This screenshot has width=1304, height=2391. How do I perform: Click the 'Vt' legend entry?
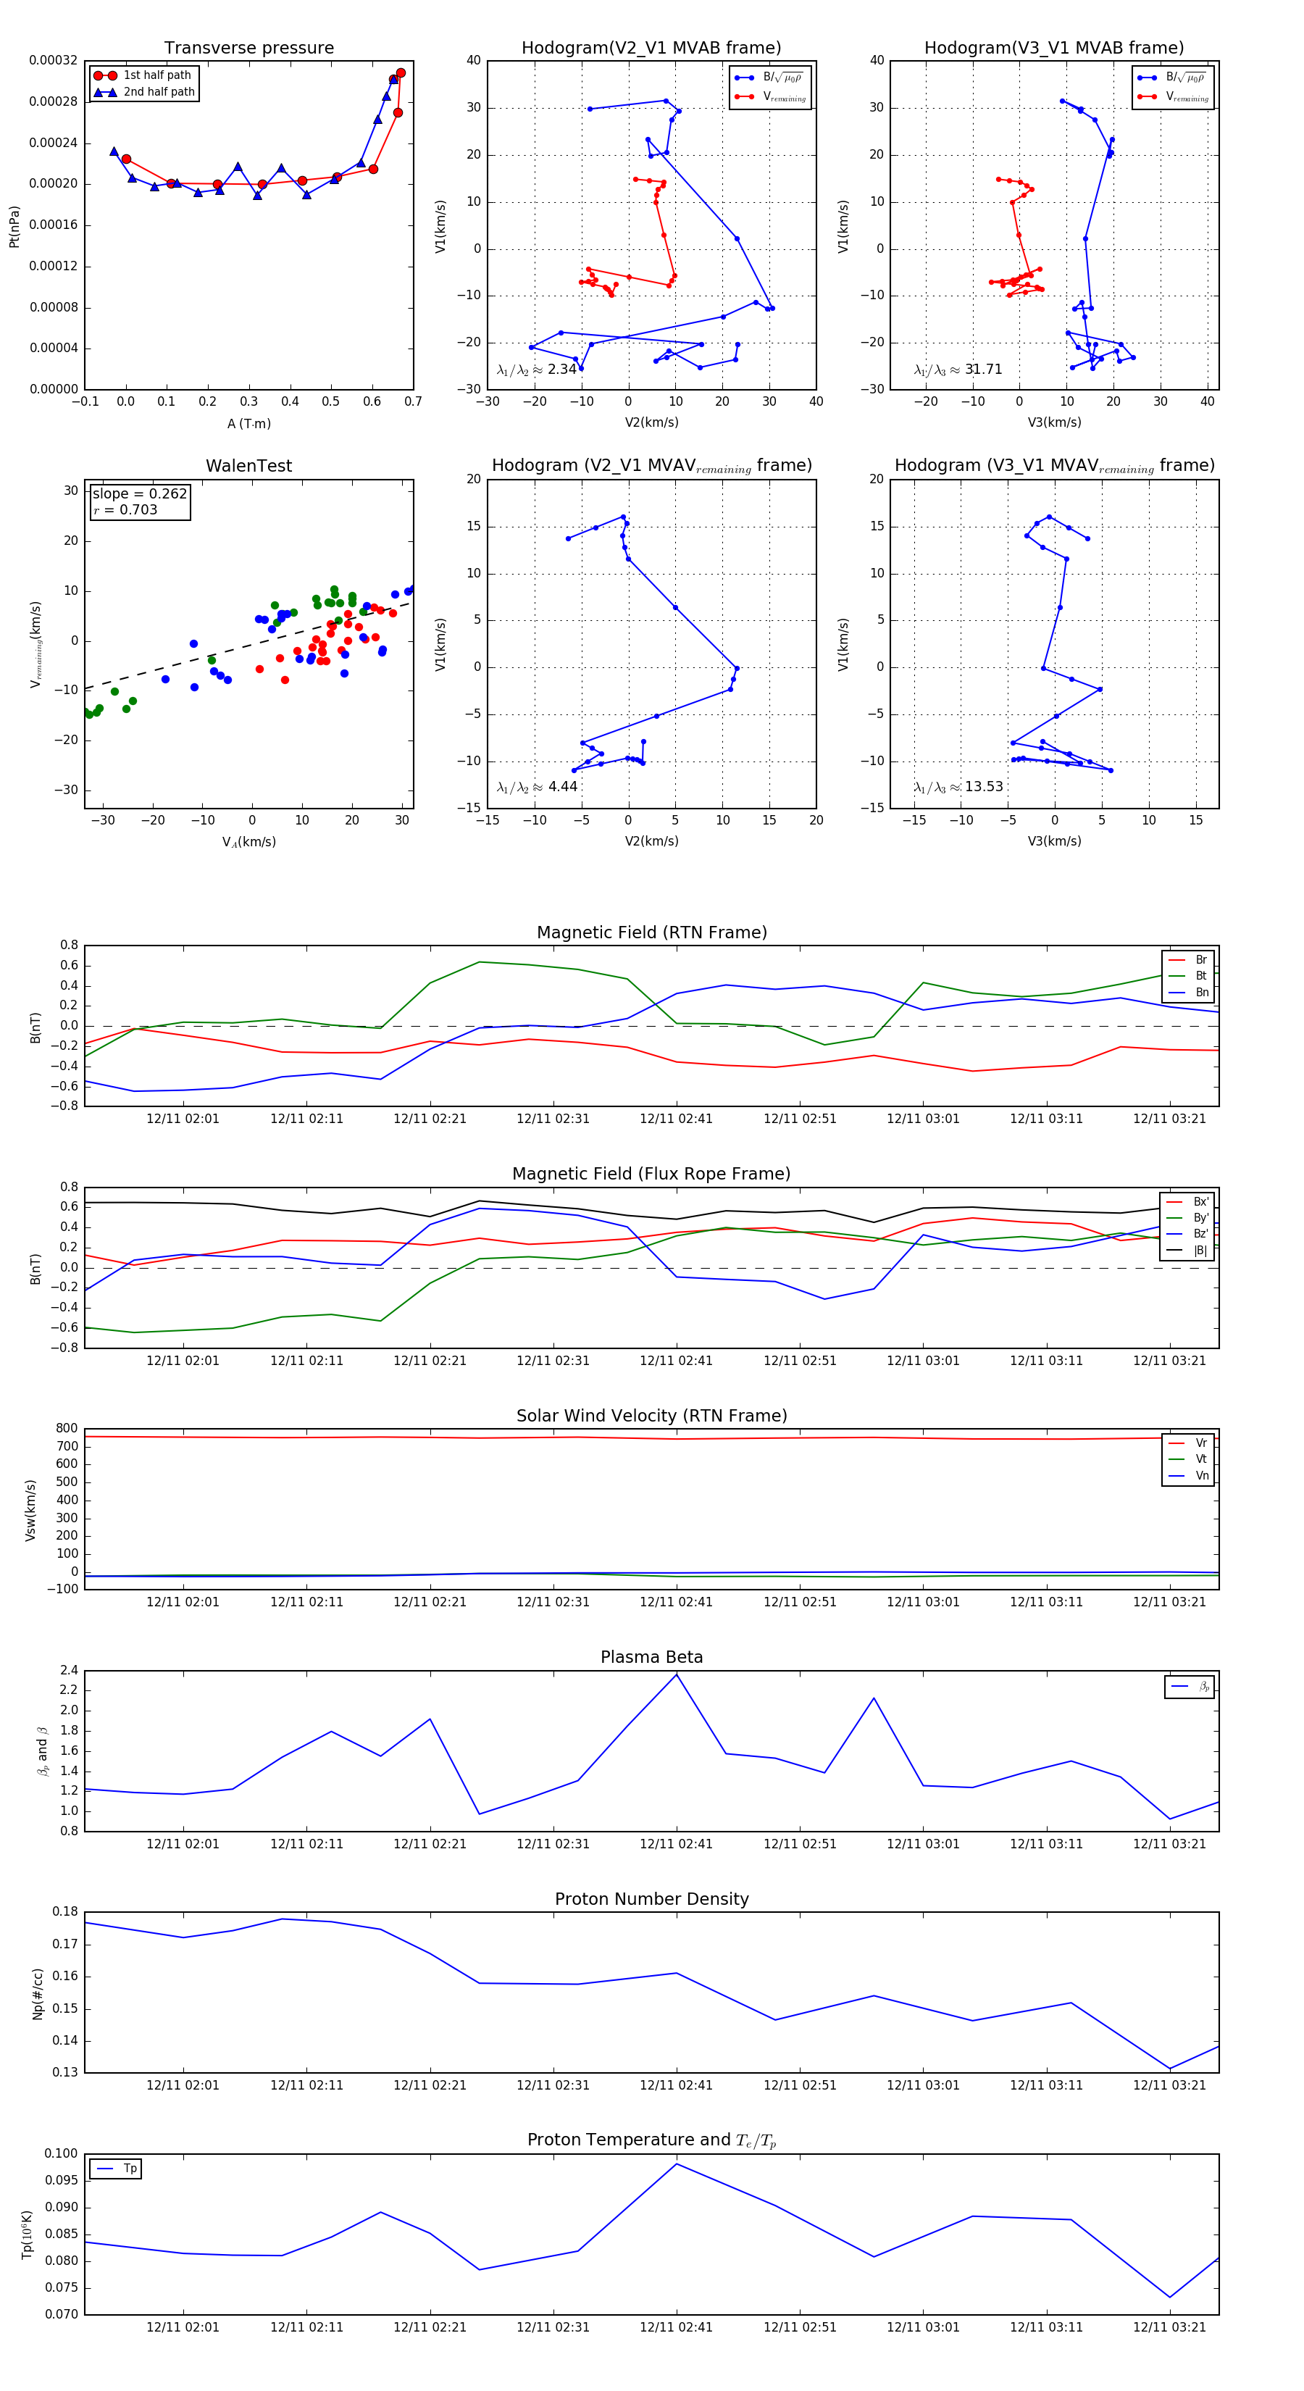pos(1188,1459)
